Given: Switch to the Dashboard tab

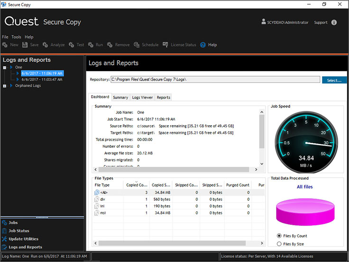Looking at the screenshot, I should pos(100,97).
